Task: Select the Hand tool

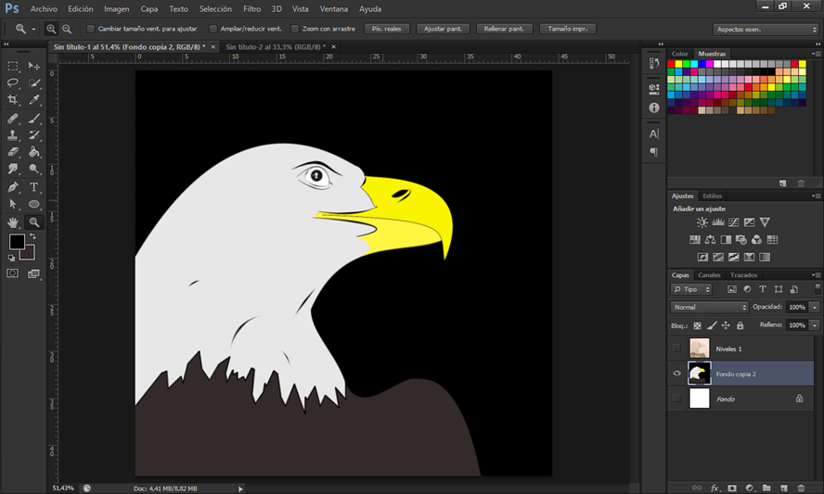Action: (13, 222)
